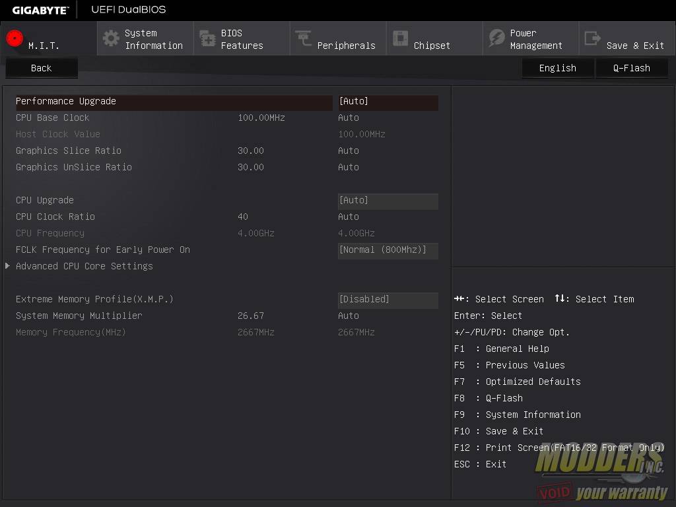Open the X.M.P. [Disabled] dropdown
Viewport: 676px width, 507px height.
[388, 300]
